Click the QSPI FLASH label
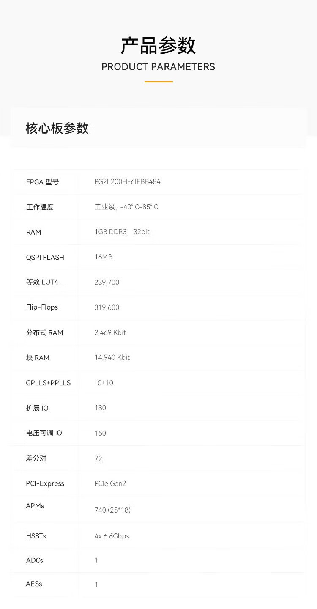The image size is (317, 609). click(45, 257)
